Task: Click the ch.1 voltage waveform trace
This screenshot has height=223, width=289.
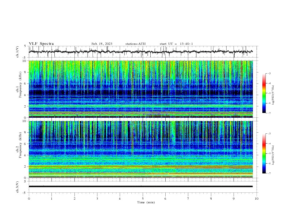Action: 140,52
